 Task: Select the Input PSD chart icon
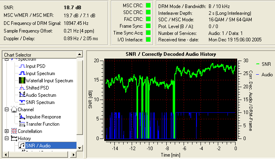[22, 66]
